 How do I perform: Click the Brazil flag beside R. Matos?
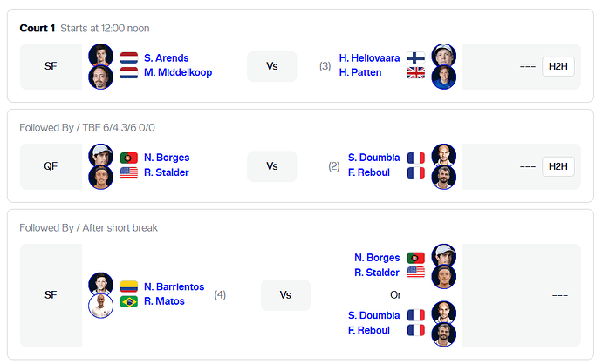128,301
